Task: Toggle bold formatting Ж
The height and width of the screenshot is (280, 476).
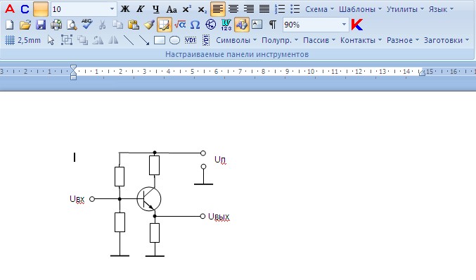Action: click(124, 9)
